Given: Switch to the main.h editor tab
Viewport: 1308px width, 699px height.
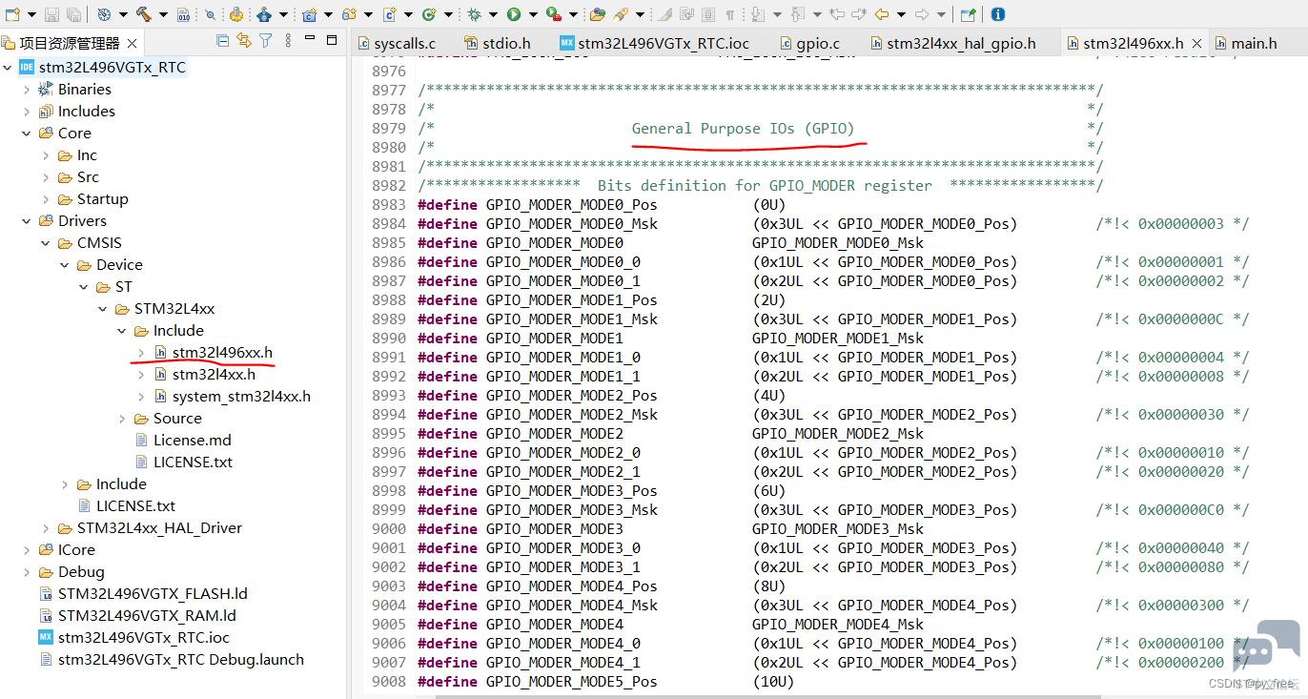Looking at the screenshot, I should (x=1245, y=43).
